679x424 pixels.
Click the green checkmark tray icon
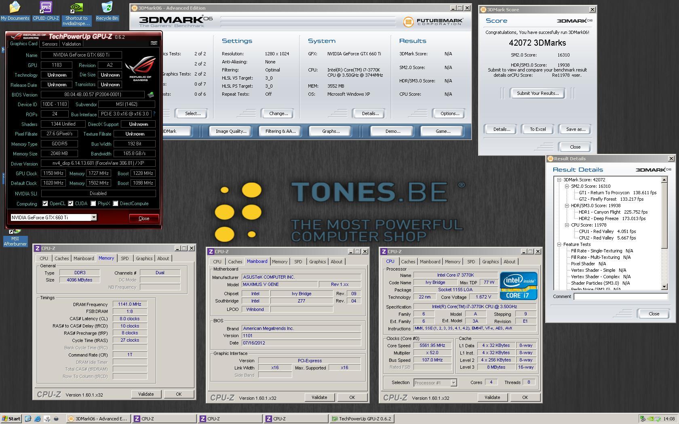658,419
